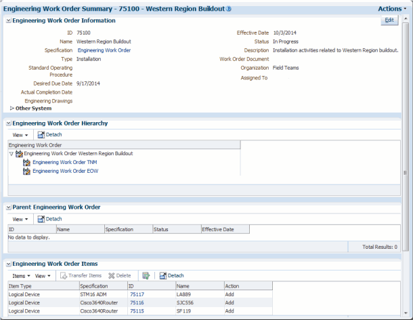Click the Action column header in Items

(248, 286)
